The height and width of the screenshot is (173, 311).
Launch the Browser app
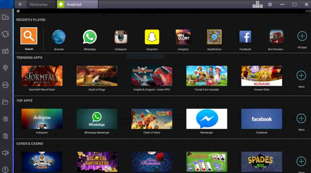(x=59, y=37)
